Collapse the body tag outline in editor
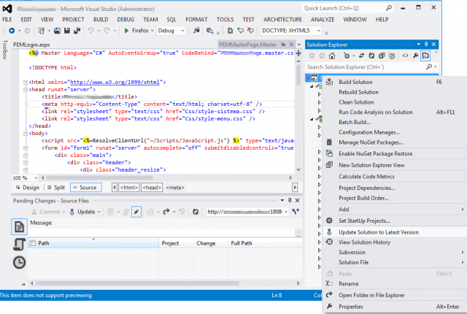The image size is (467, 314). pos(26,134)
